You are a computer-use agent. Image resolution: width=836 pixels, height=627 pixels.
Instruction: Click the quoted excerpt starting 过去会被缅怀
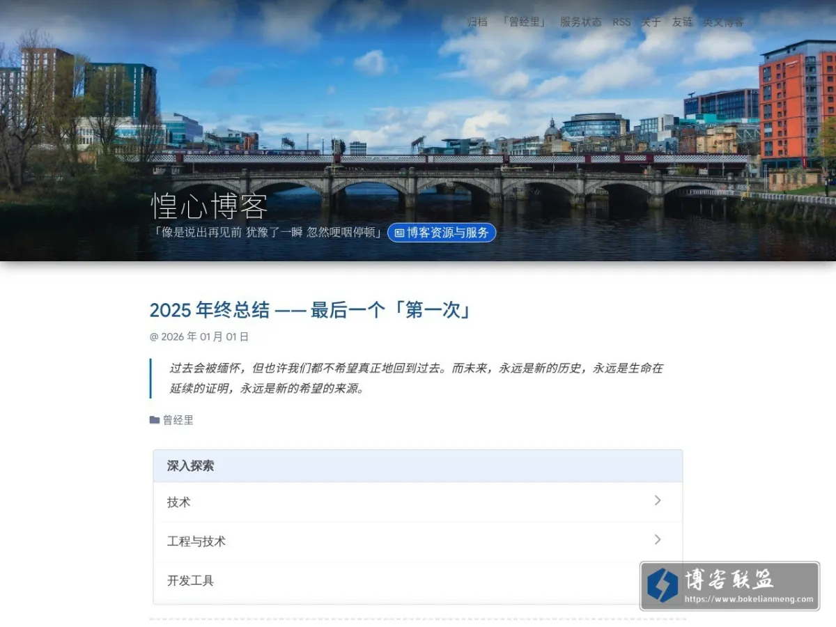pos(416,378)
